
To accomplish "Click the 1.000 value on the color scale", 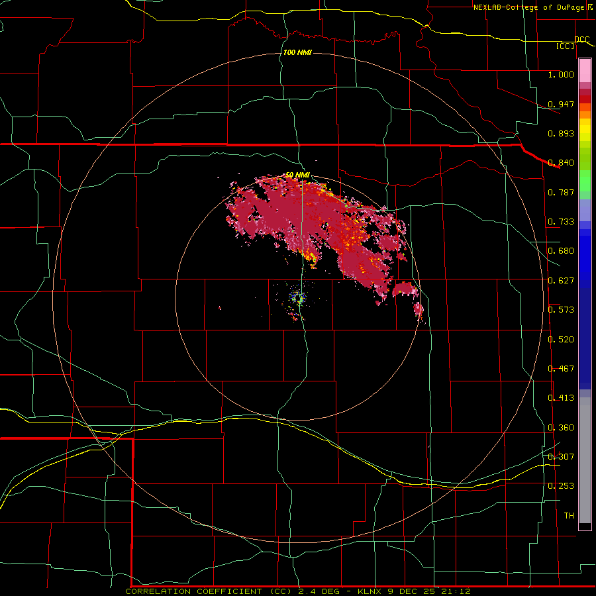I will coord(561,74).
